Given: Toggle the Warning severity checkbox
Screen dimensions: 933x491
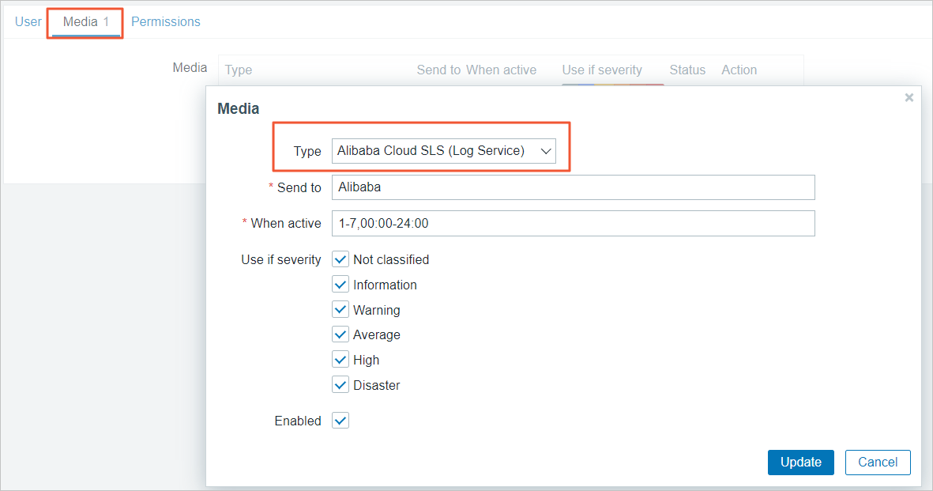Looking at the screenshot, I should (x=340, y=310).
